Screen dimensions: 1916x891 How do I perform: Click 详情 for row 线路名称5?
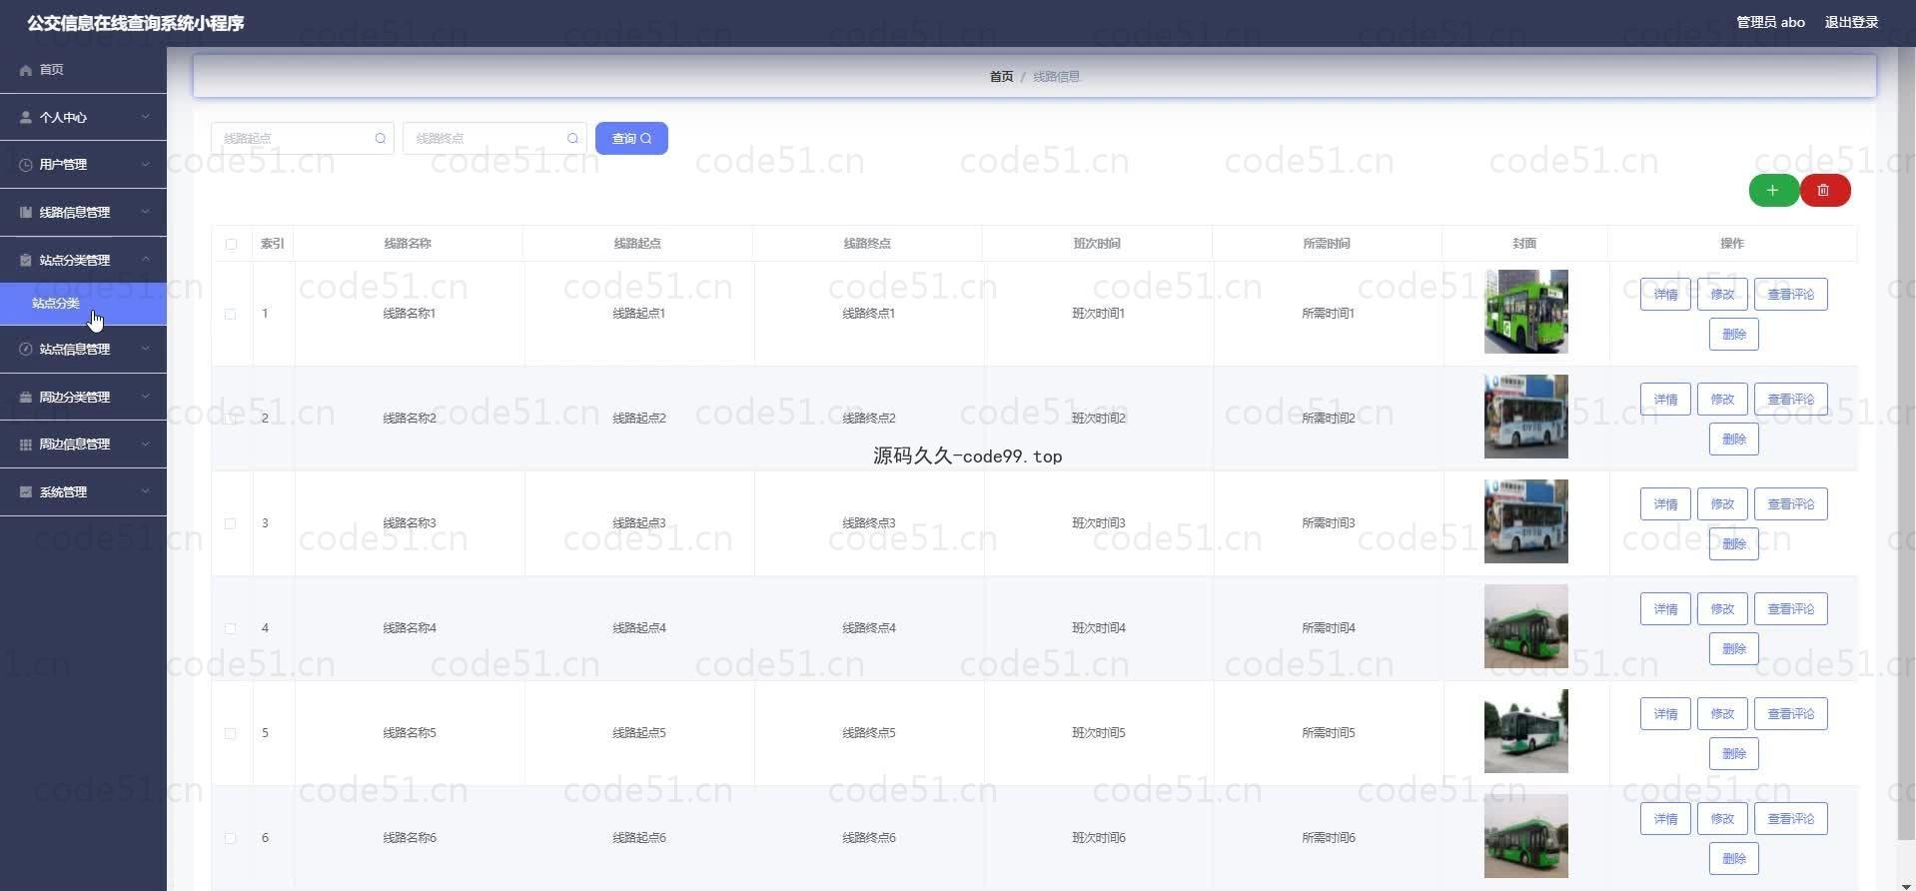[1665, 714]
